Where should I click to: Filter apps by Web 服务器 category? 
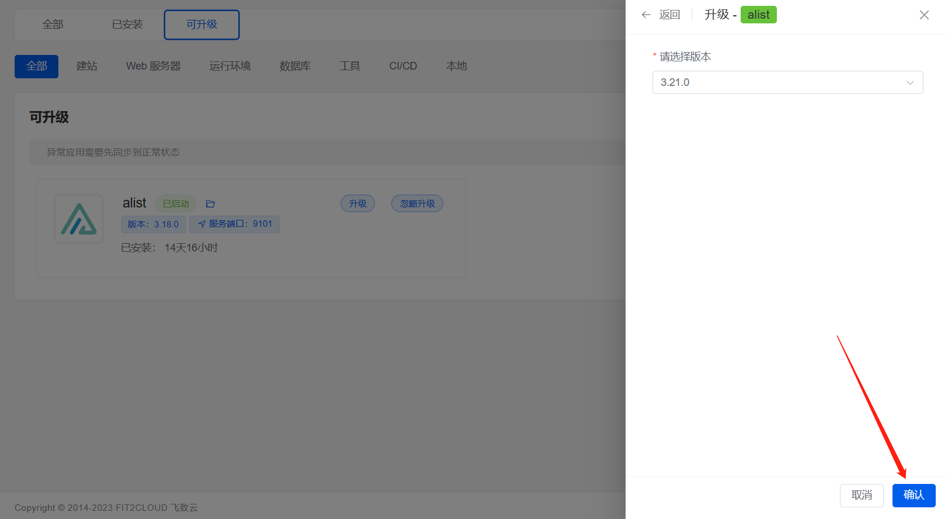(x=154, y=66)
